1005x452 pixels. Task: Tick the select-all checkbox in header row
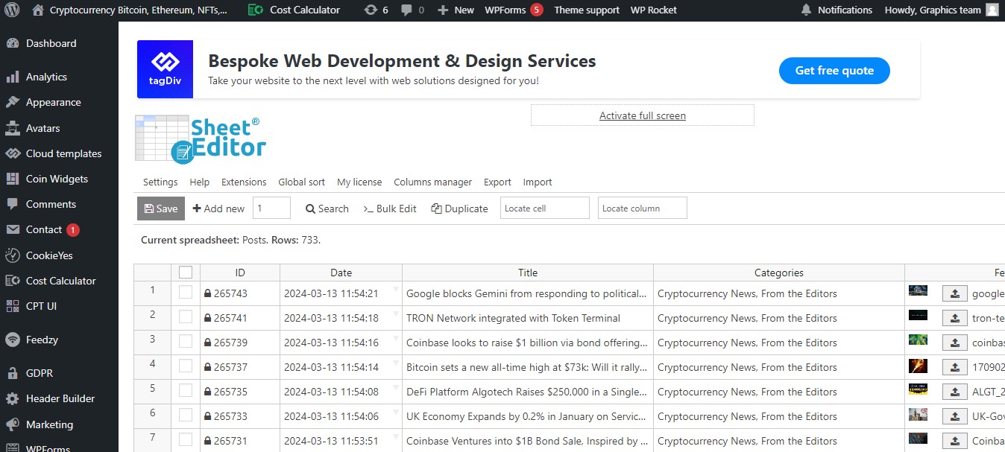[186, 273]
